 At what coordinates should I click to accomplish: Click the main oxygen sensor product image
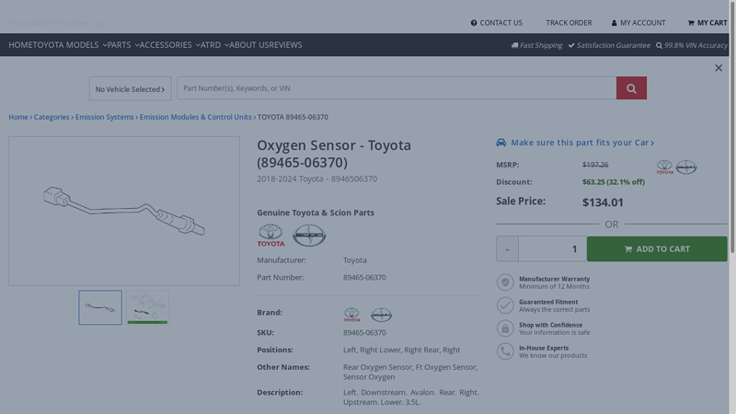[124, 212]
